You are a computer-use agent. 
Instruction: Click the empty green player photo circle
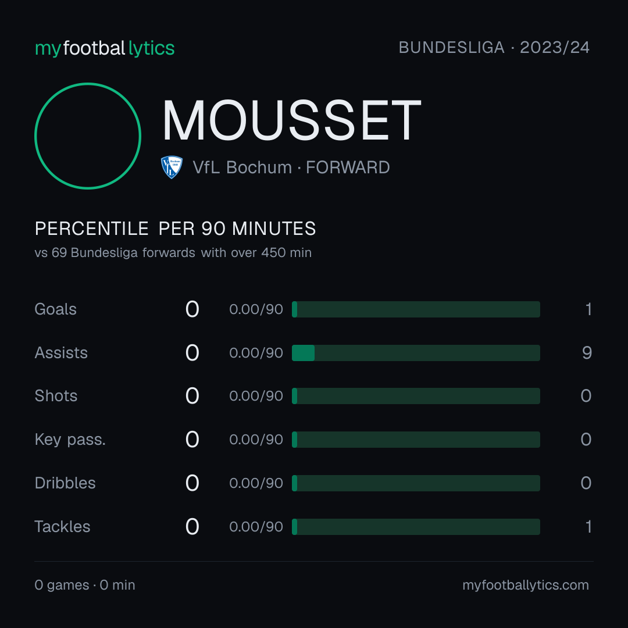[88, 135]
